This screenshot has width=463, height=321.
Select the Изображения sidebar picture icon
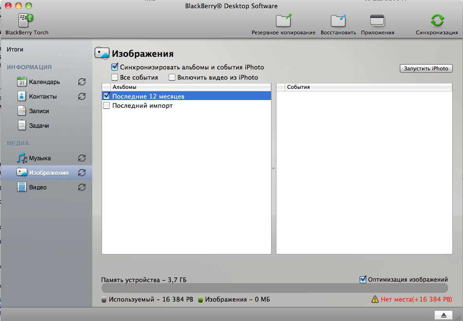[x=22, y=172]
